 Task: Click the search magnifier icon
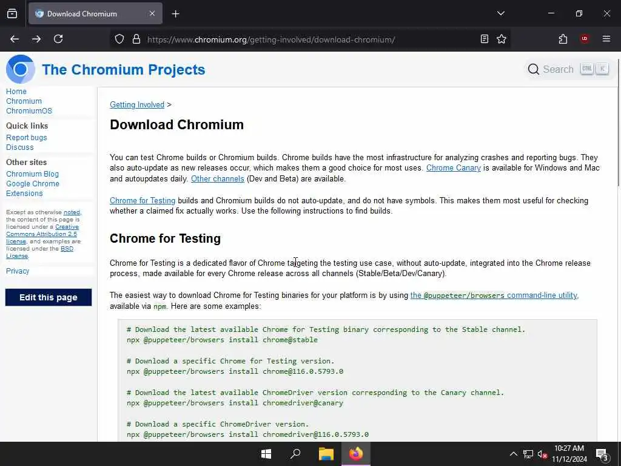point(534,69)
